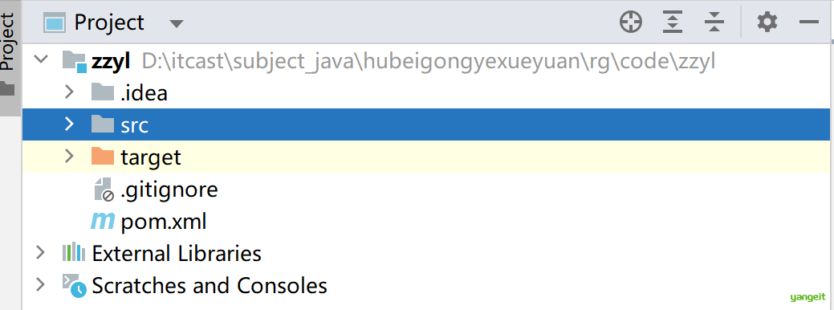
Task: Expand the target folder
Action: (x=68, y=157)
